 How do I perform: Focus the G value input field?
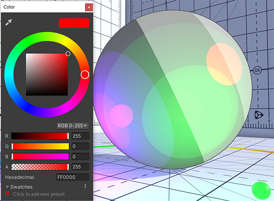click(x=80, y=146)
